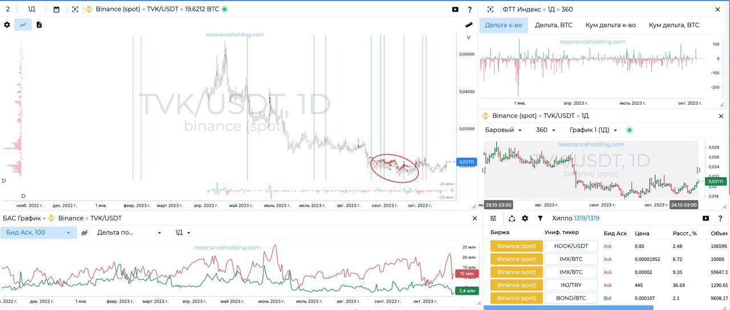
Task: Switch to Дельта, BTC tab
Action: (554, 25)
